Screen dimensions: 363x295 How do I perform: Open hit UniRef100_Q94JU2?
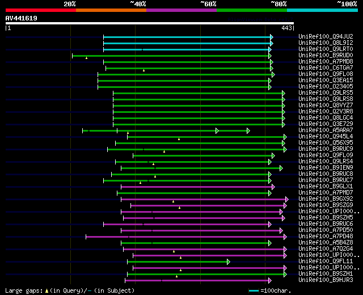click(x=326, y=36)
